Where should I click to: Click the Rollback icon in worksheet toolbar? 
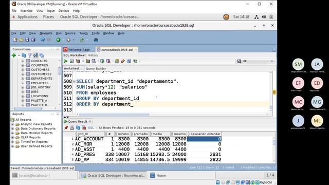108,61
